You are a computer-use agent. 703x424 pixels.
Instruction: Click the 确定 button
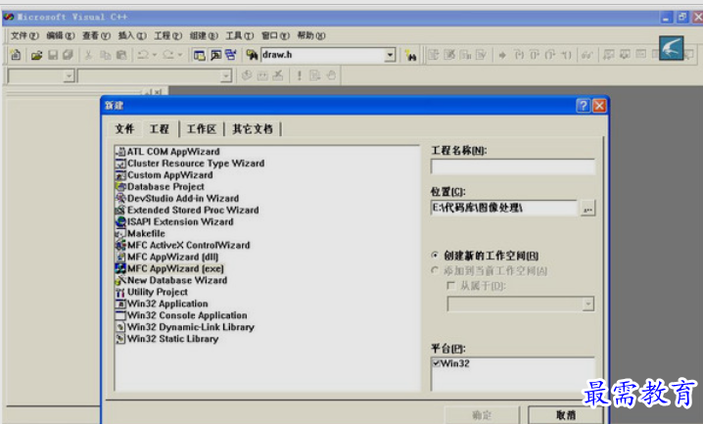[482, 415]
